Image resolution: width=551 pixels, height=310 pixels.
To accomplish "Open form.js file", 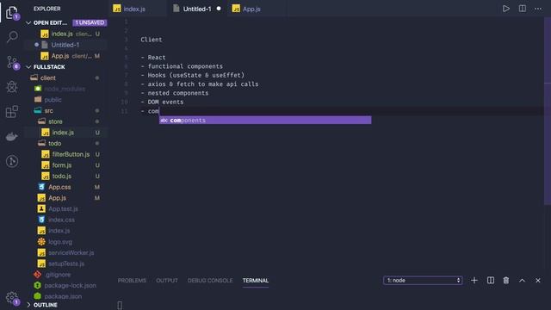I will coord(65,164).
